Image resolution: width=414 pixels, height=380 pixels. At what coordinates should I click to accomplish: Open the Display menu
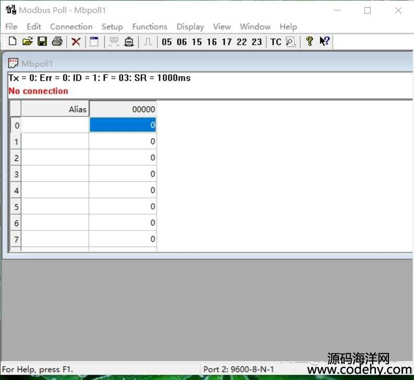click(190, 27)
